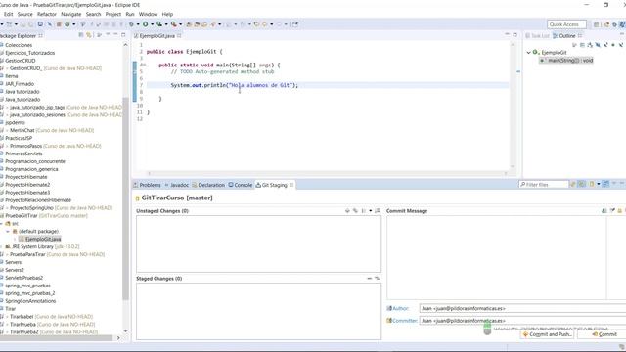Click the Committer input field
626x352 pixels.
click(522, 320)
